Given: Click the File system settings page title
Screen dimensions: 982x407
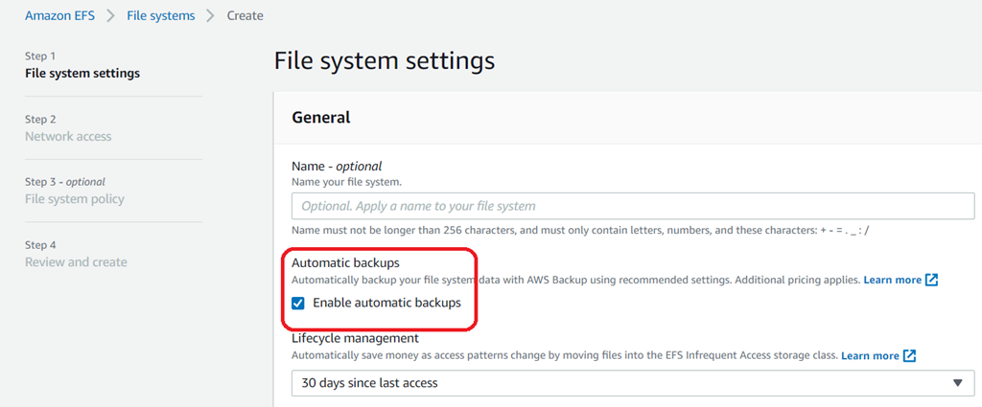Looking at the screenshot, I should click(385, 61).
